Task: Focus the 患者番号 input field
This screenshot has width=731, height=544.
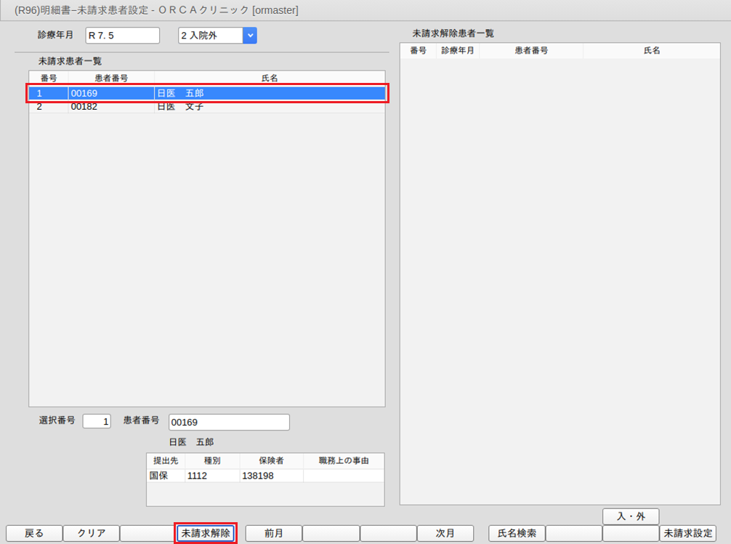Action: [228, 423]
